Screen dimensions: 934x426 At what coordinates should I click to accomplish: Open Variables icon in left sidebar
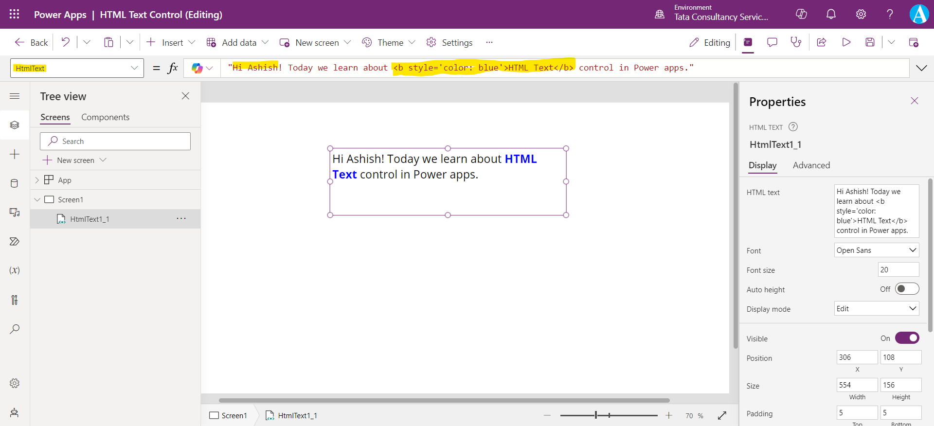point(15,270)
